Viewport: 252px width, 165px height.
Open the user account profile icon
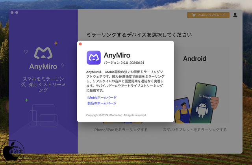tap(235, 15)
